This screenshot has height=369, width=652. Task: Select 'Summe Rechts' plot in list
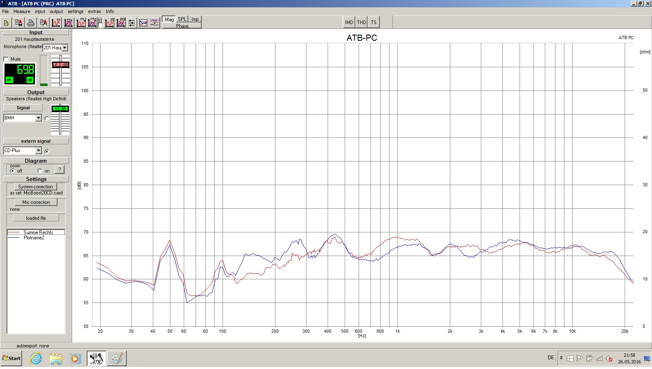click(38, 232)
